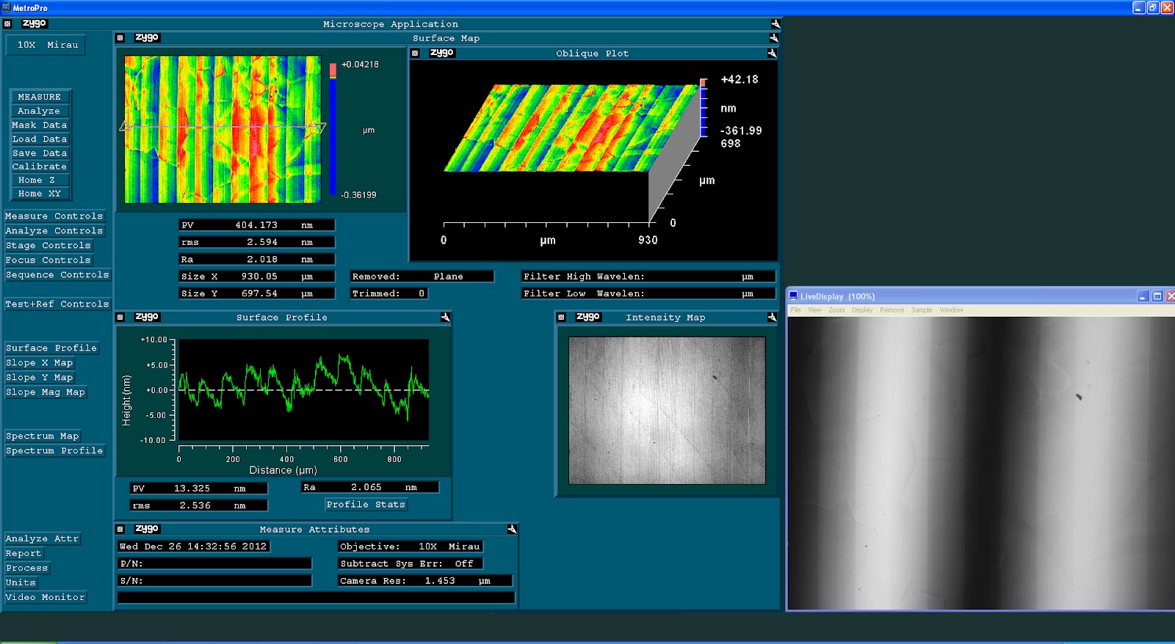Click the pin icon on Measure Attributes title
Image resolution: width=1175 pixels, height=644 pixels.
tap(512, 529)
